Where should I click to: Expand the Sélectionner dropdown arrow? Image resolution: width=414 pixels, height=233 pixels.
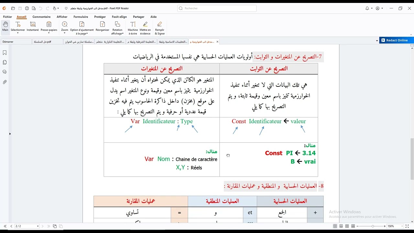coord(18,33)
